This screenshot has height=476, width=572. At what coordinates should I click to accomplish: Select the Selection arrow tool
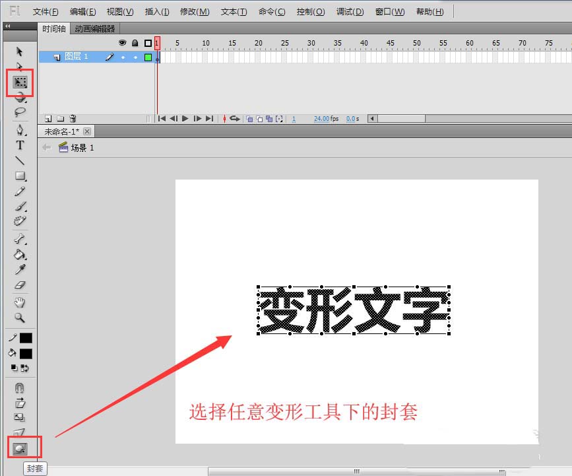pyautogui.click(x=20, y=51)
